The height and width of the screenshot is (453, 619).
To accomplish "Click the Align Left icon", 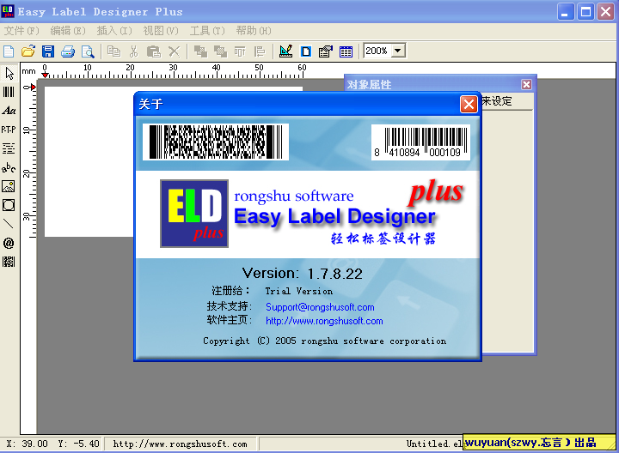I will click(x=259, y=51).
